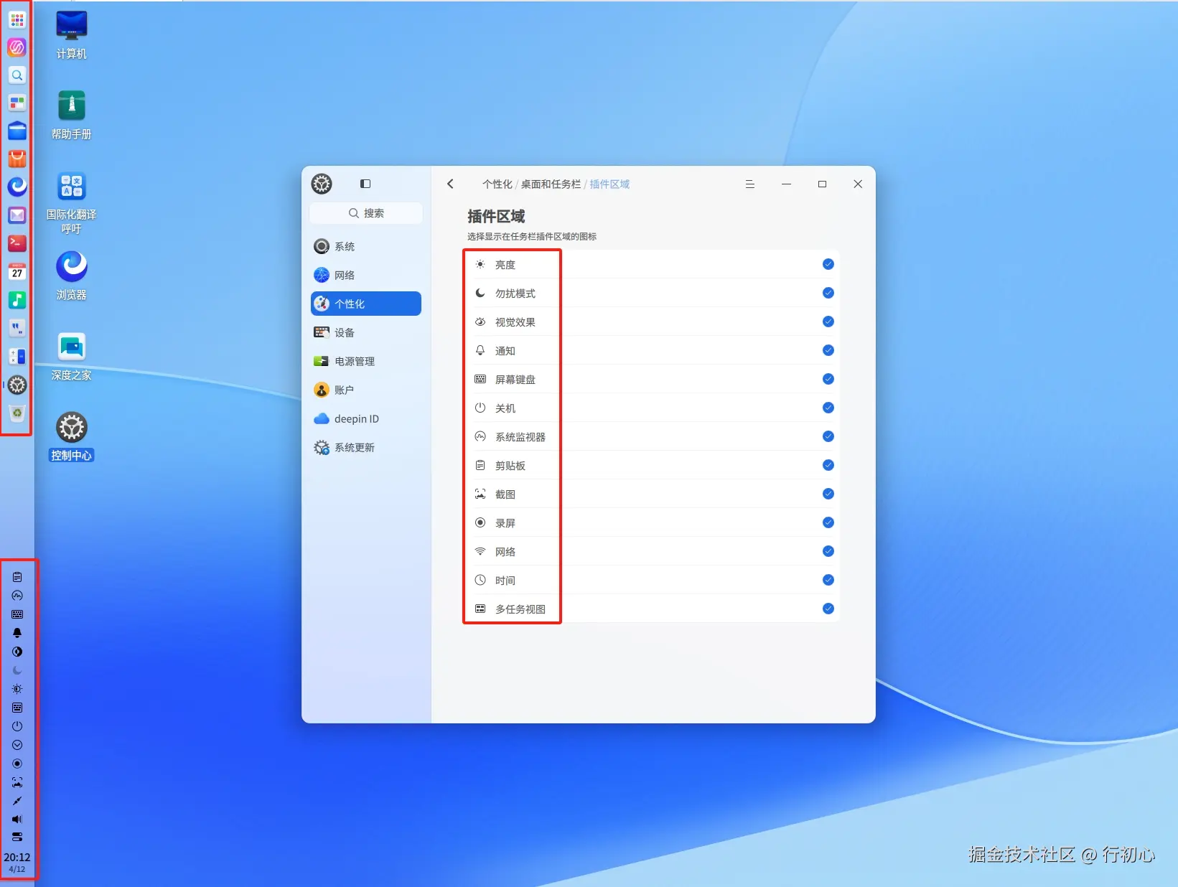Click the volume speaker tray icon

coord(17,819)
